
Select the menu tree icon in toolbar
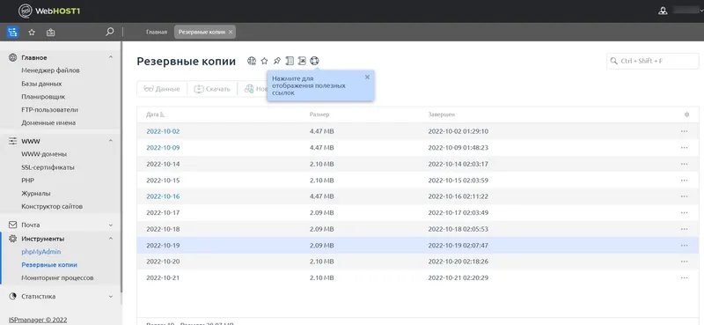12,33
